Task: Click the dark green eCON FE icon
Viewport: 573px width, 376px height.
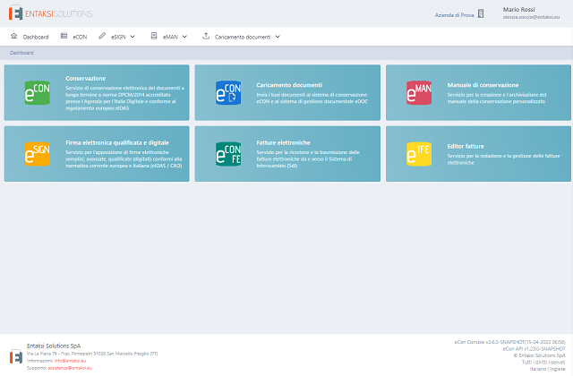Action: pyautogui.click(x=228, y=154)
